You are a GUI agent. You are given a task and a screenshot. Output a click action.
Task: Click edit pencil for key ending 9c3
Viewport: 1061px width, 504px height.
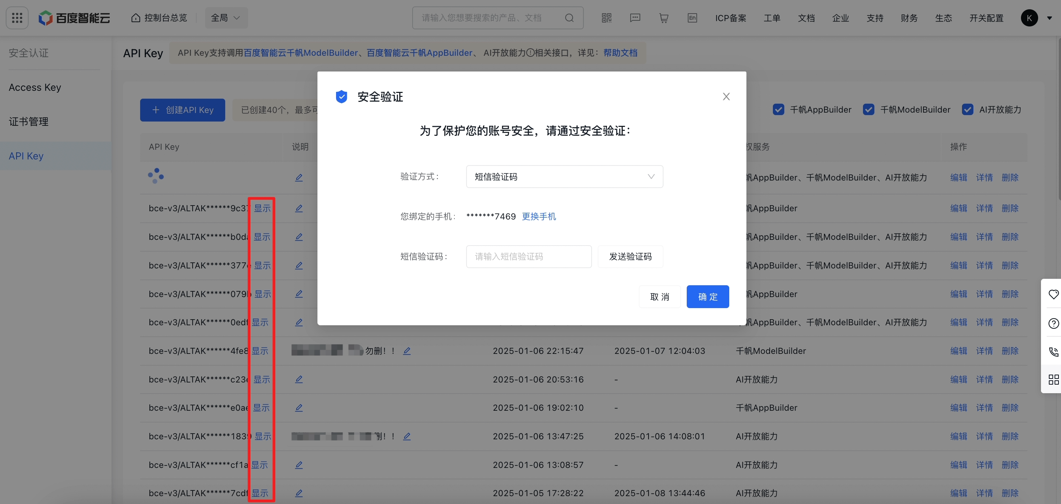(299, 208)
